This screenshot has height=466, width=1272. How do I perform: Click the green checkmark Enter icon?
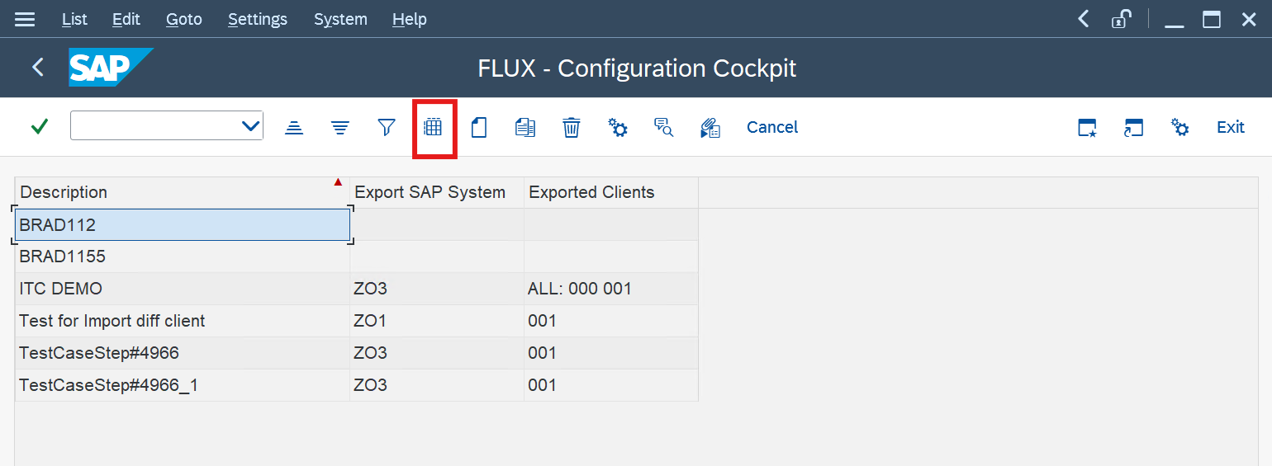point(39,127)
